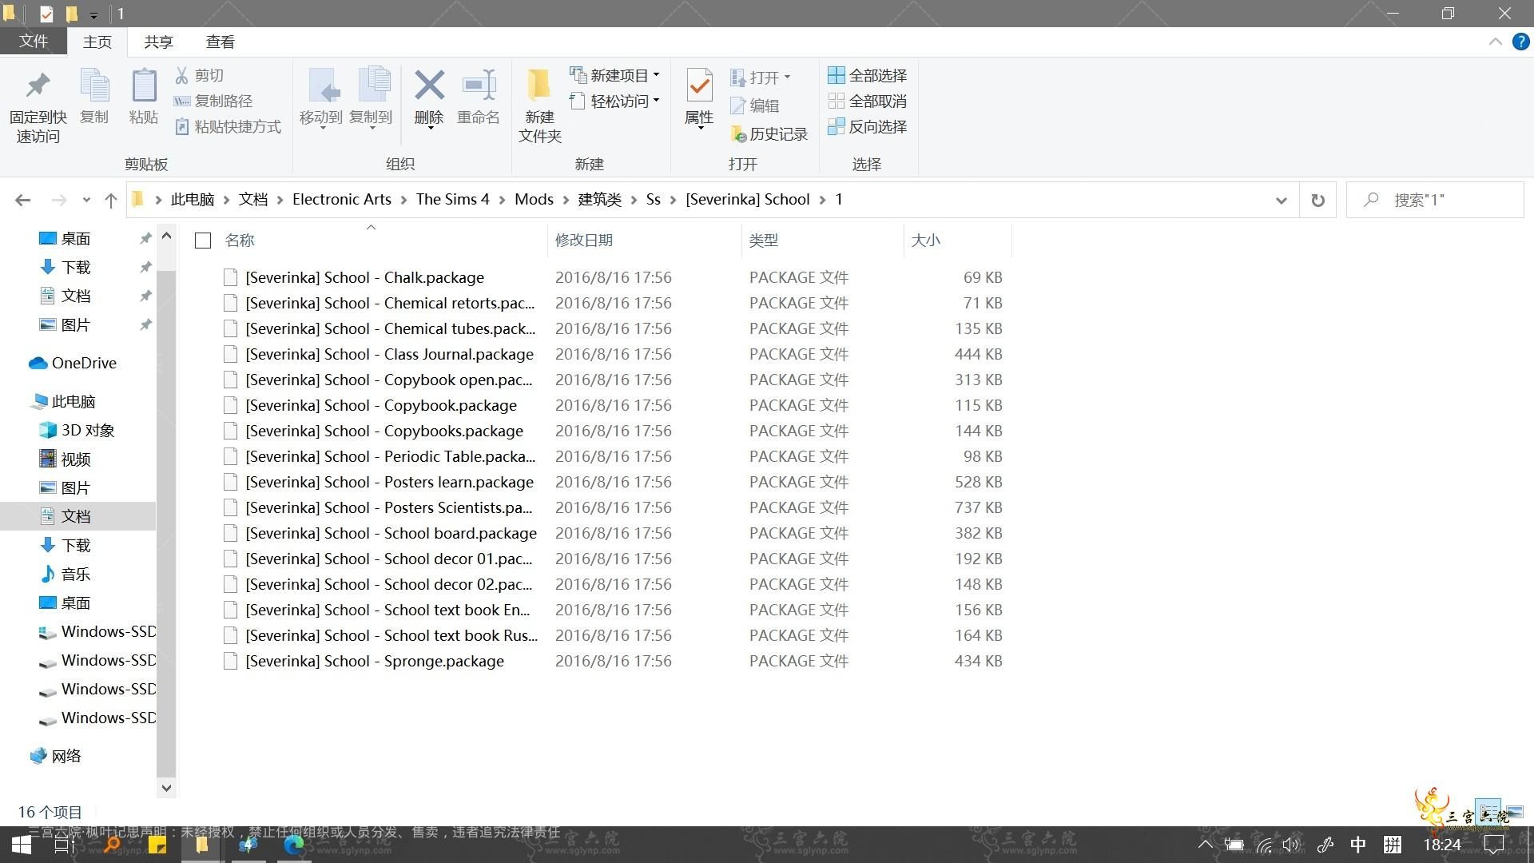Screen dimensions: 1534x863
Task: Click Select none (全部取消)
Action: 867,101
